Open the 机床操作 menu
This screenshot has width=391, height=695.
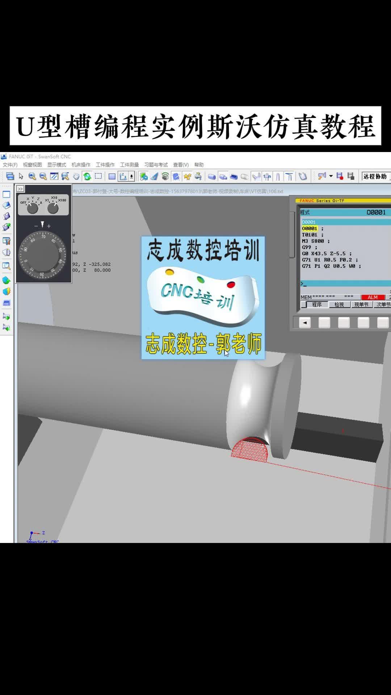pos(81,165)
